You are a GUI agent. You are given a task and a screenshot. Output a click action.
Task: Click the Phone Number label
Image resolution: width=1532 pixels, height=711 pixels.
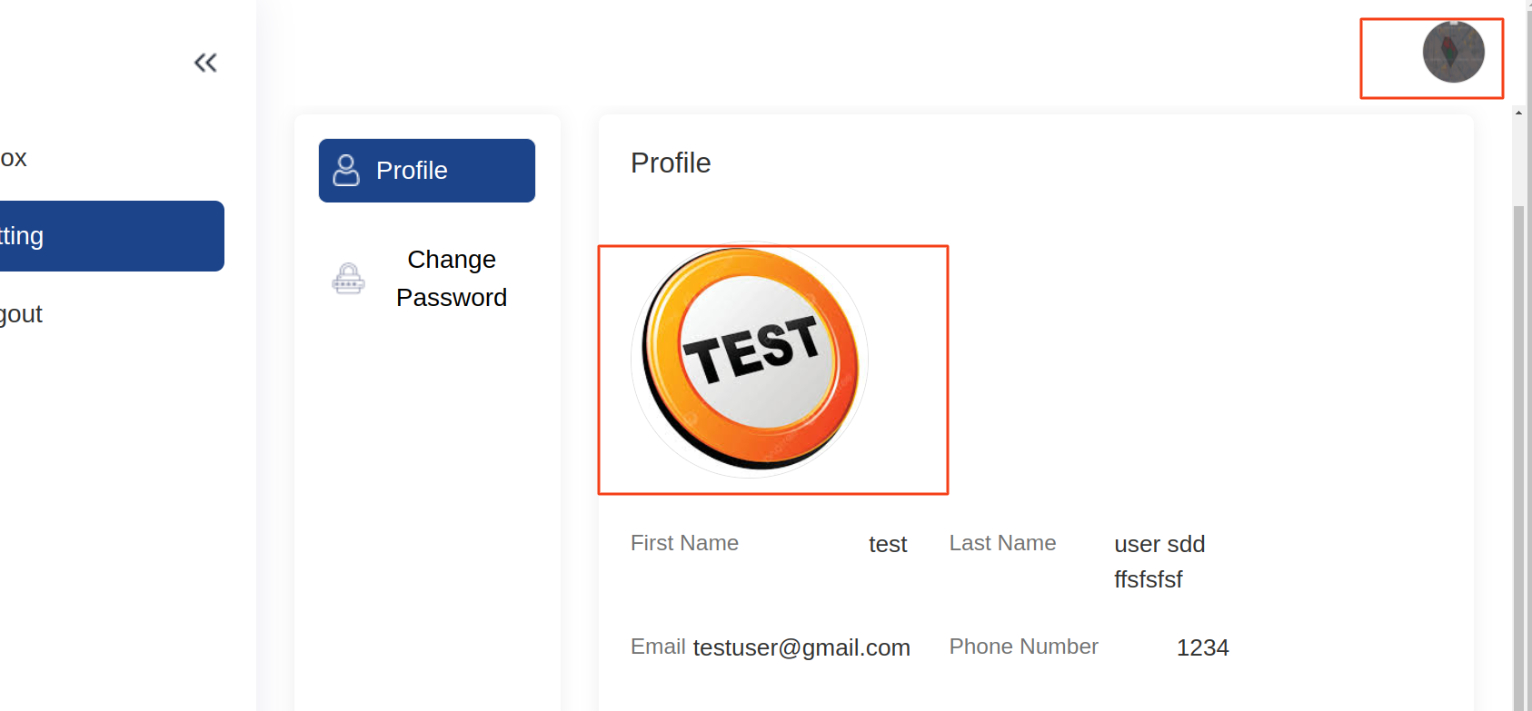pyautogui.click(x=1023, y=647)
